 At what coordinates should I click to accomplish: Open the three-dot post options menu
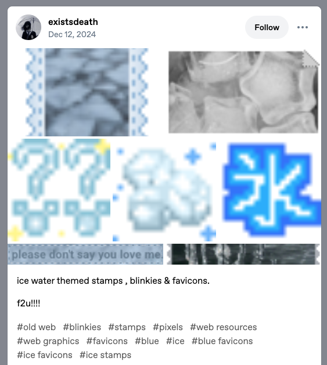coord(302,27)
